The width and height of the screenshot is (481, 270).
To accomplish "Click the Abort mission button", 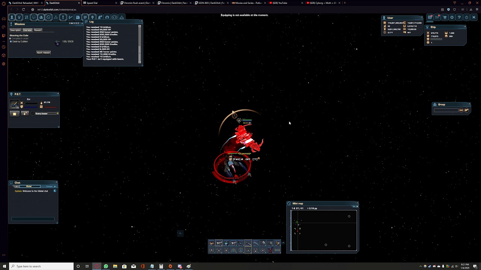I will (x=43, y=52).
